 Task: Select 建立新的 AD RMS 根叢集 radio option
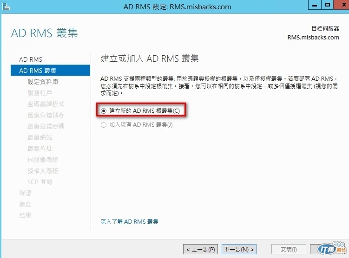[x=140, y=110]
